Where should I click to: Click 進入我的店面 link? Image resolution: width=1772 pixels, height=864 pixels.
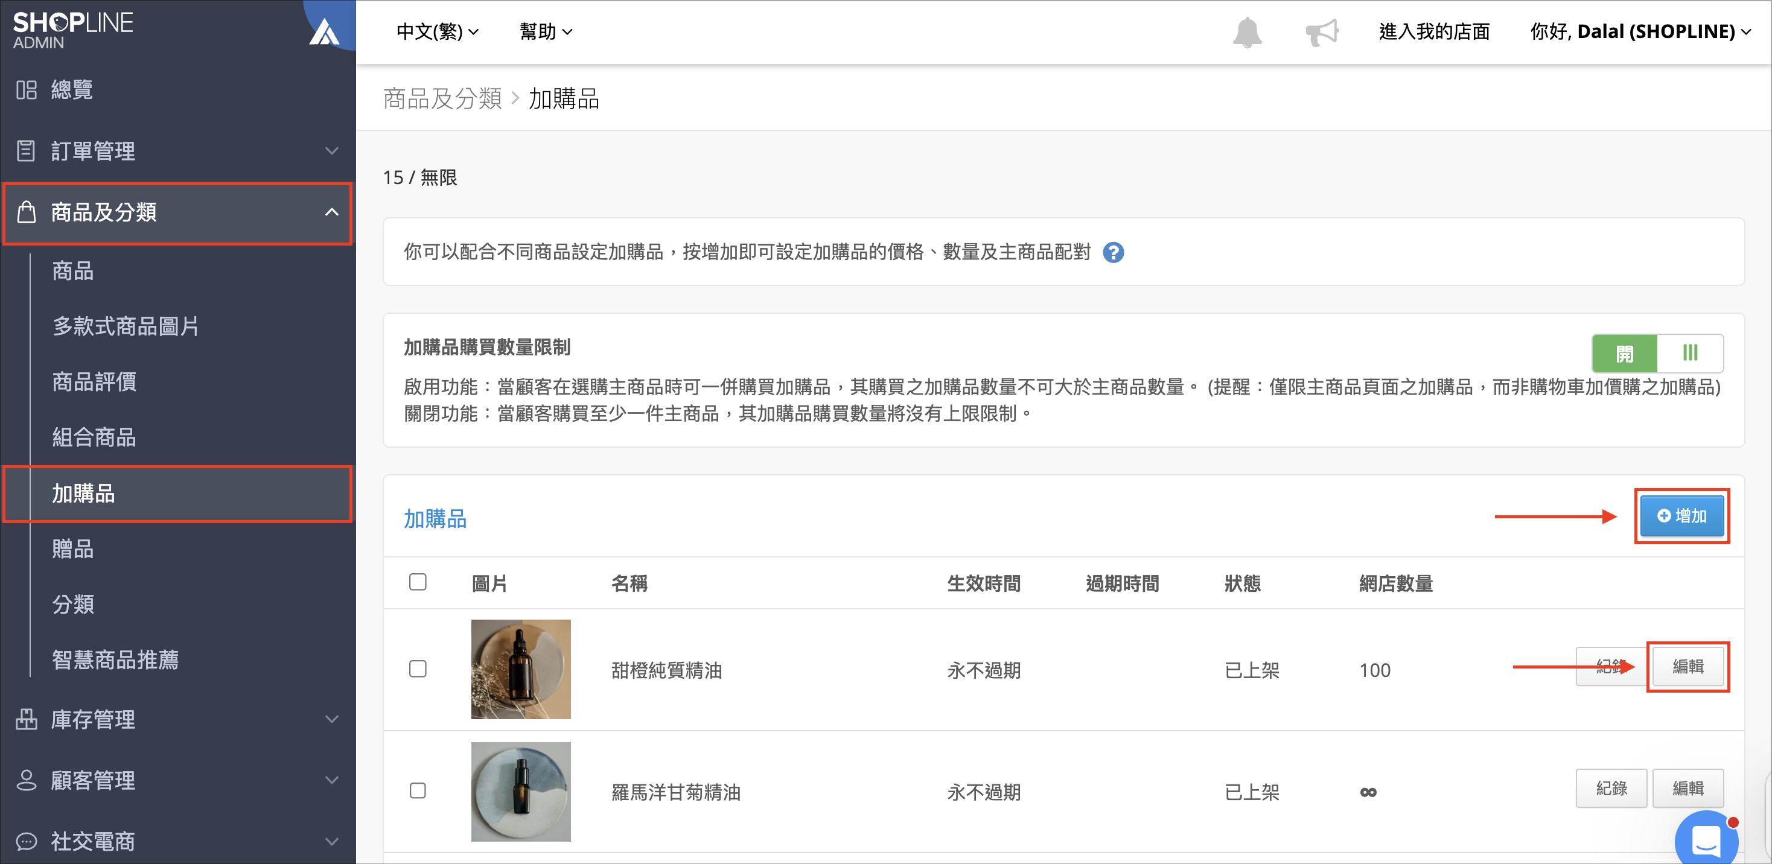click(1434, 31)
